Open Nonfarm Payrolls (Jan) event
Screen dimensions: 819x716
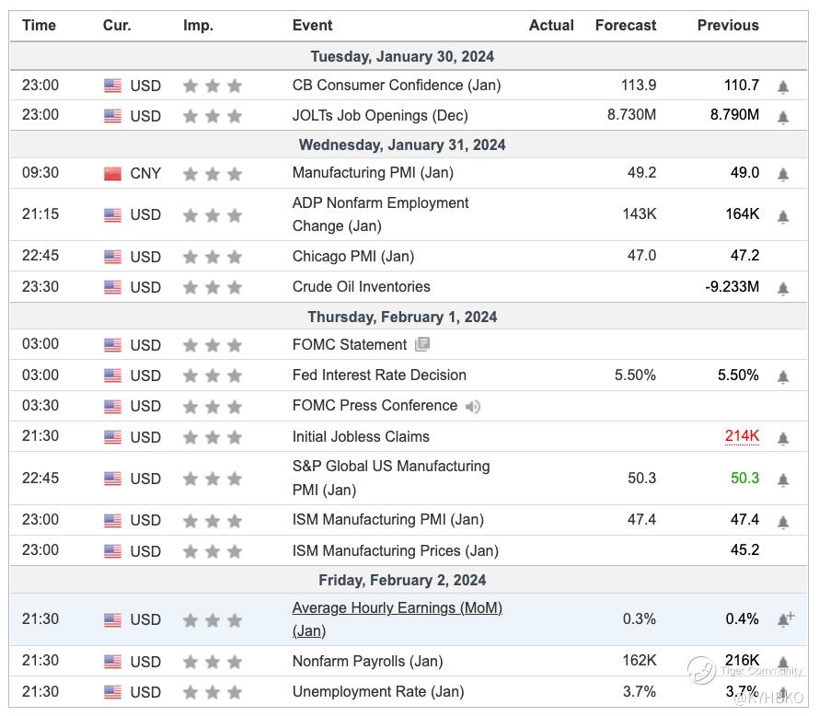tap(367, 661)
